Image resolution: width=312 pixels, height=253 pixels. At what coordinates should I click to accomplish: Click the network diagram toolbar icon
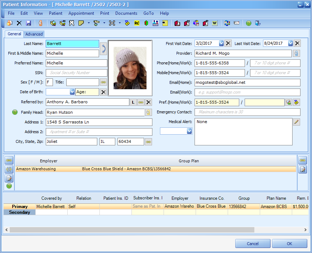point(112,23)
